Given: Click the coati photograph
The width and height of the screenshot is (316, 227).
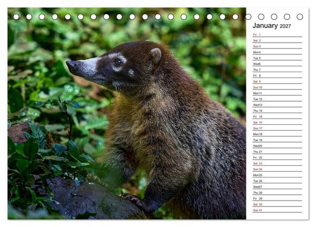Looking at the screenshot, I should point(127,114).
